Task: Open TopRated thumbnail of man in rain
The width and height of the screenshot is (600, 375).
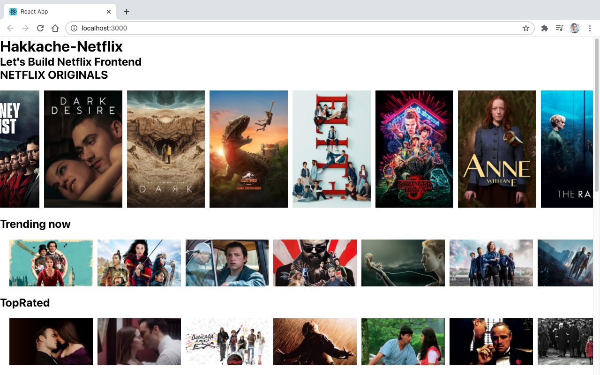Action: tap(315, 342)
